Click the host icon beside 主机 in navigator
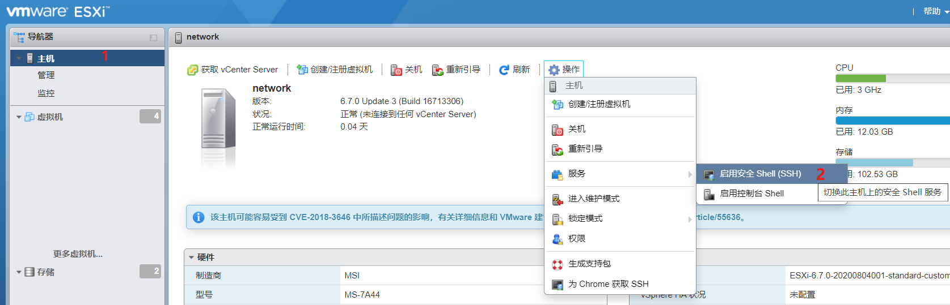 [30, 58]
